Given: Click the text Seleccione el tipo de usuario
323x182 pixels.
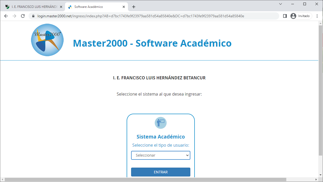Looking at the screenshot, I should pyautogui.click(x=161, y=145).
